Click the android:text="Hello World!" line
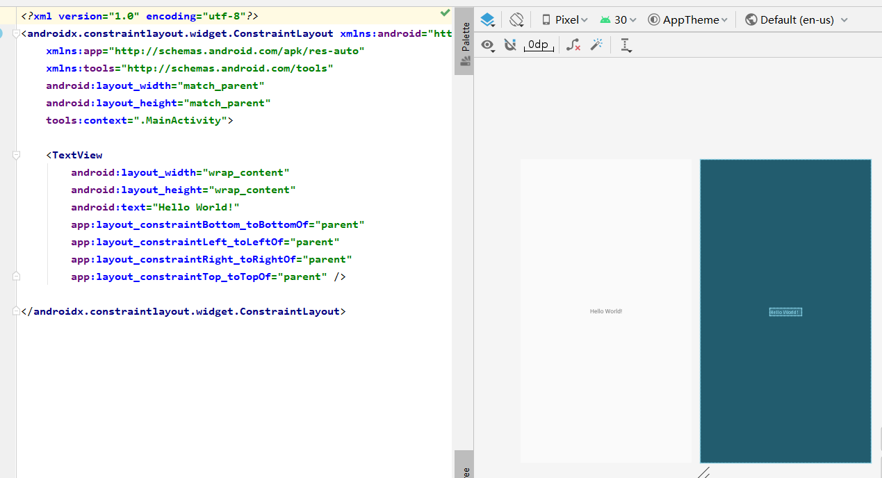This screenshot has height=478, width=882. [x=155, y=207]
